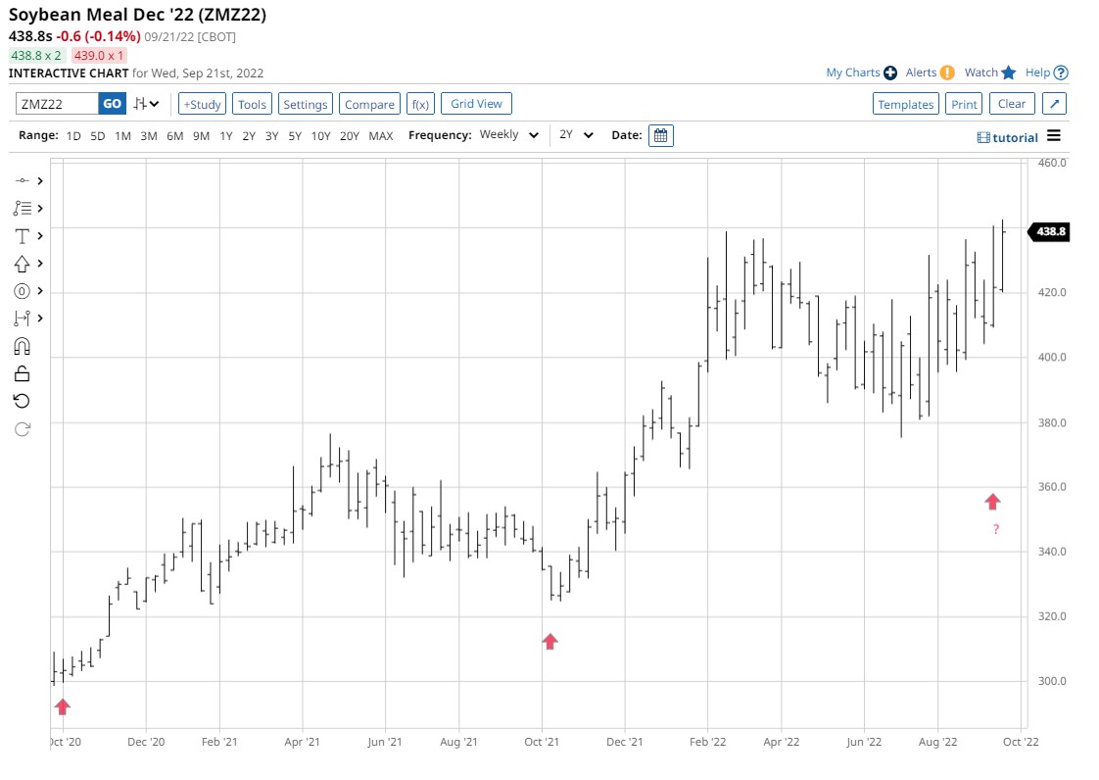
Task: Click the tutorial link text
Action: 1015,138
